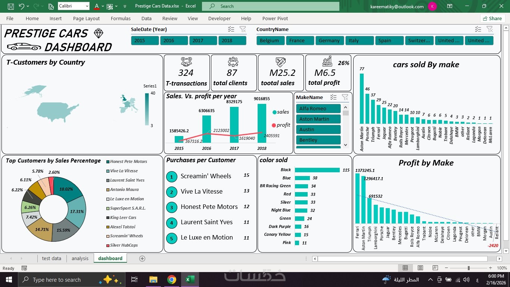This screenshot has width=510, height=287.
Task: Open the account avatar K
Action: tap(432, 6)
